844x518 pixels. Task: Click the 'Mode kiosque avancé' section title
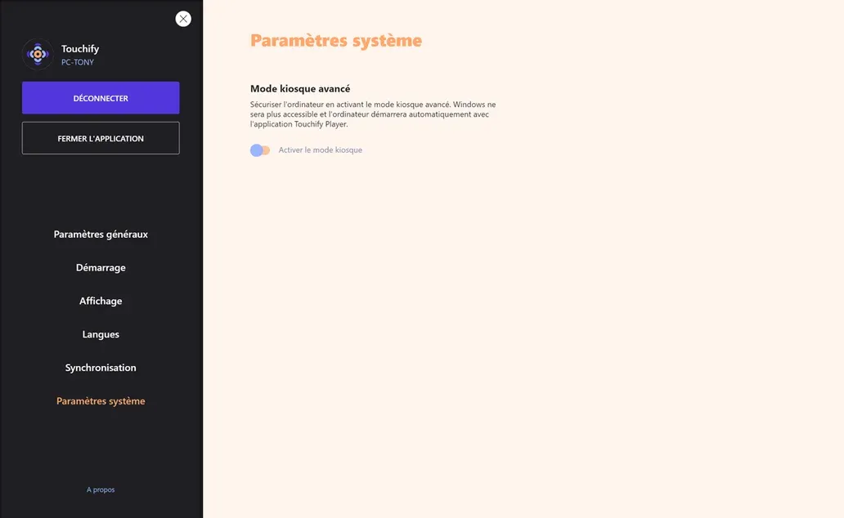300,89
